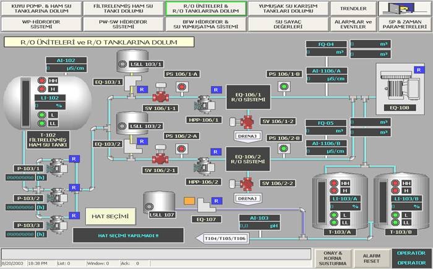433x269 pixels.
Task: Click the SV 106/1-1 red valve icon
Action: click(160, 93)
